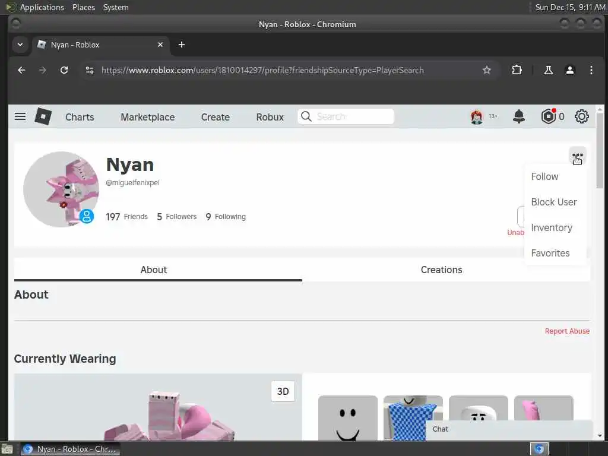Open the settings gear icon
The height and width of the screenshot is (456, 608).
582,116
